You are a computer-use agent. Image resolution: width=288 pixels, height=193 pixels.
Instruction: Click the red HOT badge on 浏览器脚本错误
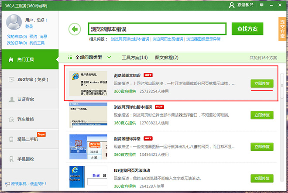148,75
